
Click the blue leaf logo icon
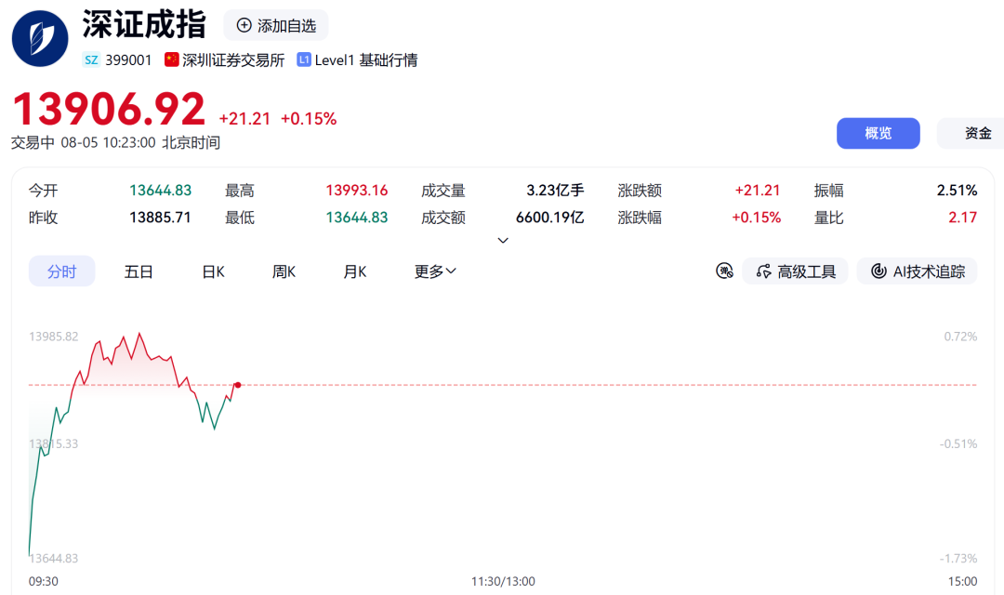coord(40,38)
